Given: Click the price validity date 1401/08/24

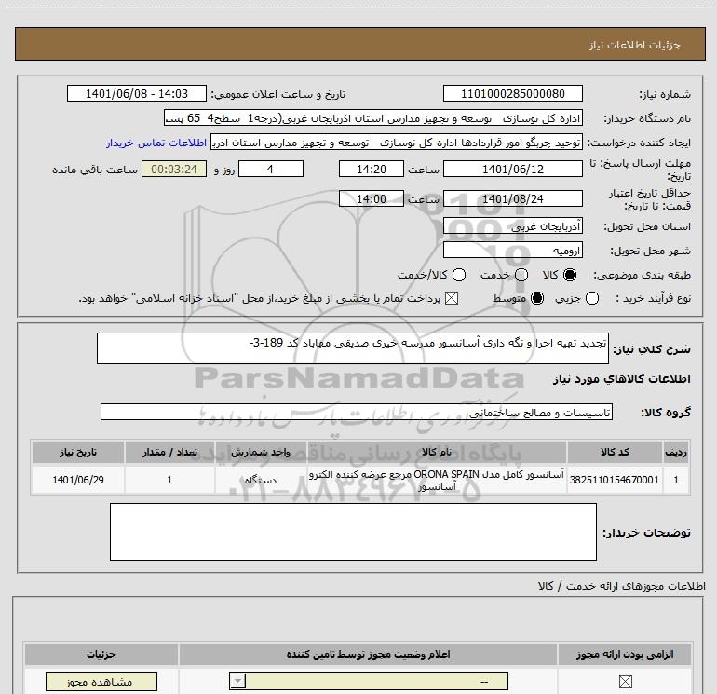Looking at the screenshot, I should [512, 199].
